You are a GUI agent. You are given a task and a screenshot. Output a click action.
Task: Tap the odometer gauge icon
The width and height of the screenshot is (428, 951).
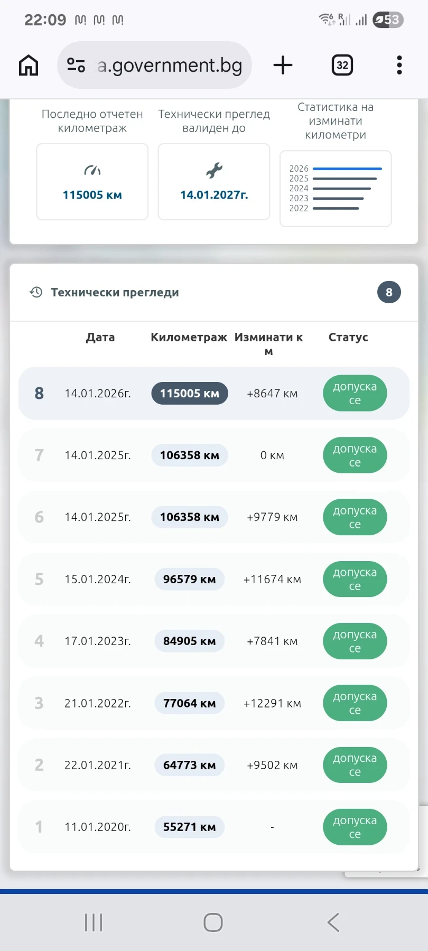(92, 171)
